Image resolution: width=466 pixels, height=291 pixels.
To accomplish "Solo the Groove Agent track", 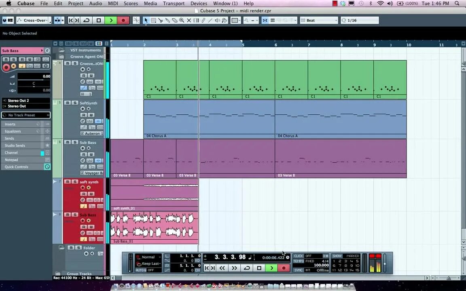I will [x=74, y=63].
